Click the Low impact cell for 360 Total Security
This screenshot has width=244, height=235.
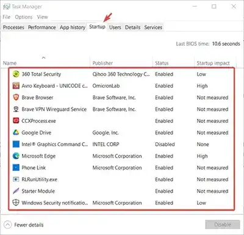coord(201,74)
